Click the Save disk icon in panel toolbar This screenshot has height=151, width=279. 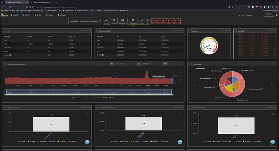(148, 21)
